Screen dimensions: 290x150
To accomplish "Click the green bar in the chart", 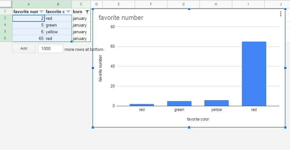I will coord(179,104).
